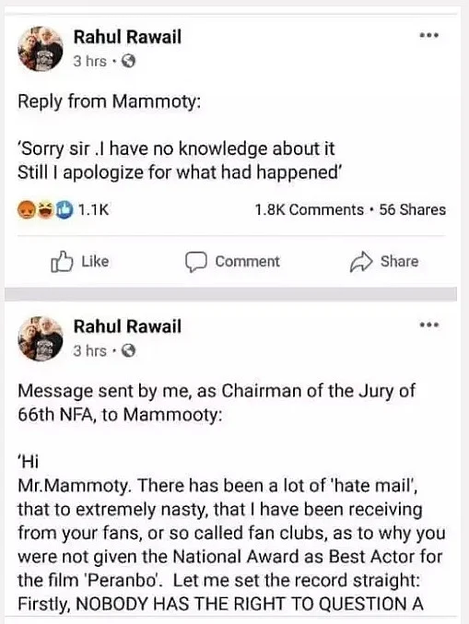Open the first post's three-dot options menu
The image size is (469, 624).
point(429,35)
